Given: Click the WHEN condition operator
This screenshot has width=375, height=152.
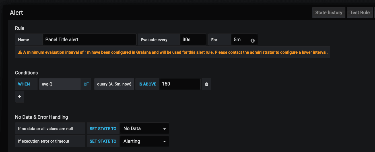Looking at the screenshot, I should (24, 84).
